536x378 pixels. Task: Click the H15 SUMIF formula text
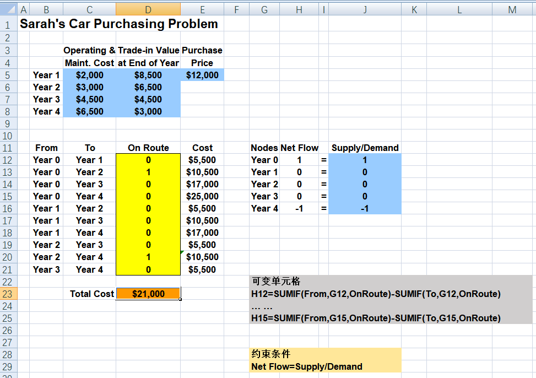pyautogui.click(x=376, y=318)
